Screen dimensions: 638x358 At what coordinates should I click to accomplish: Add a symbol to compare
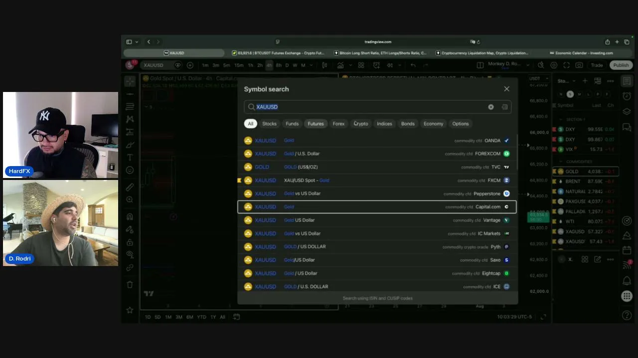coord(190,65)
